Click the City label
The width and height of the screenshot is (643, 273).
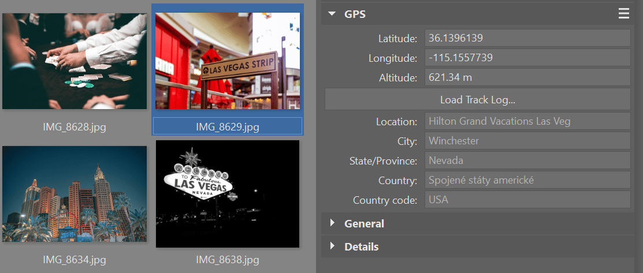pyautogui.click(x=407, y=141)
